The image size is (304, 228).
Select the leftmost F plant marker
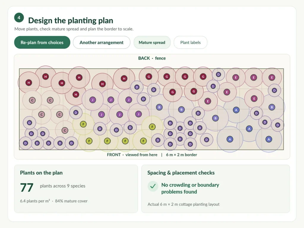pyautogui.click(x=83, y=124)
